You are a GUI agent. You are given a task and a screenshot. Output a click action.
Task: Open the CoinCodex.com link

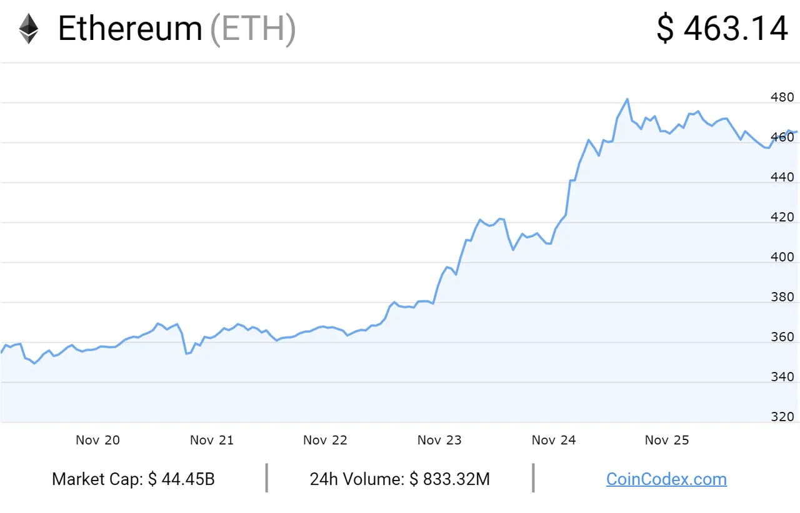(666, 479)
